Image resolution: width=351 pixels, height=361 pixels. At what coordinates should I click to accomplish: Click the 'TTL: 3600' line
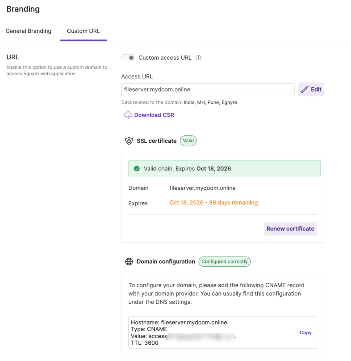[145, 343]
